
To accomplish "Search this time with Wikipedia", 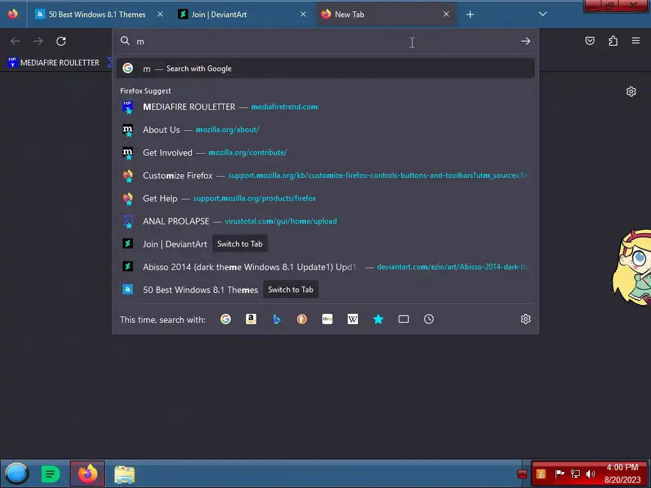I will point(352,319).
